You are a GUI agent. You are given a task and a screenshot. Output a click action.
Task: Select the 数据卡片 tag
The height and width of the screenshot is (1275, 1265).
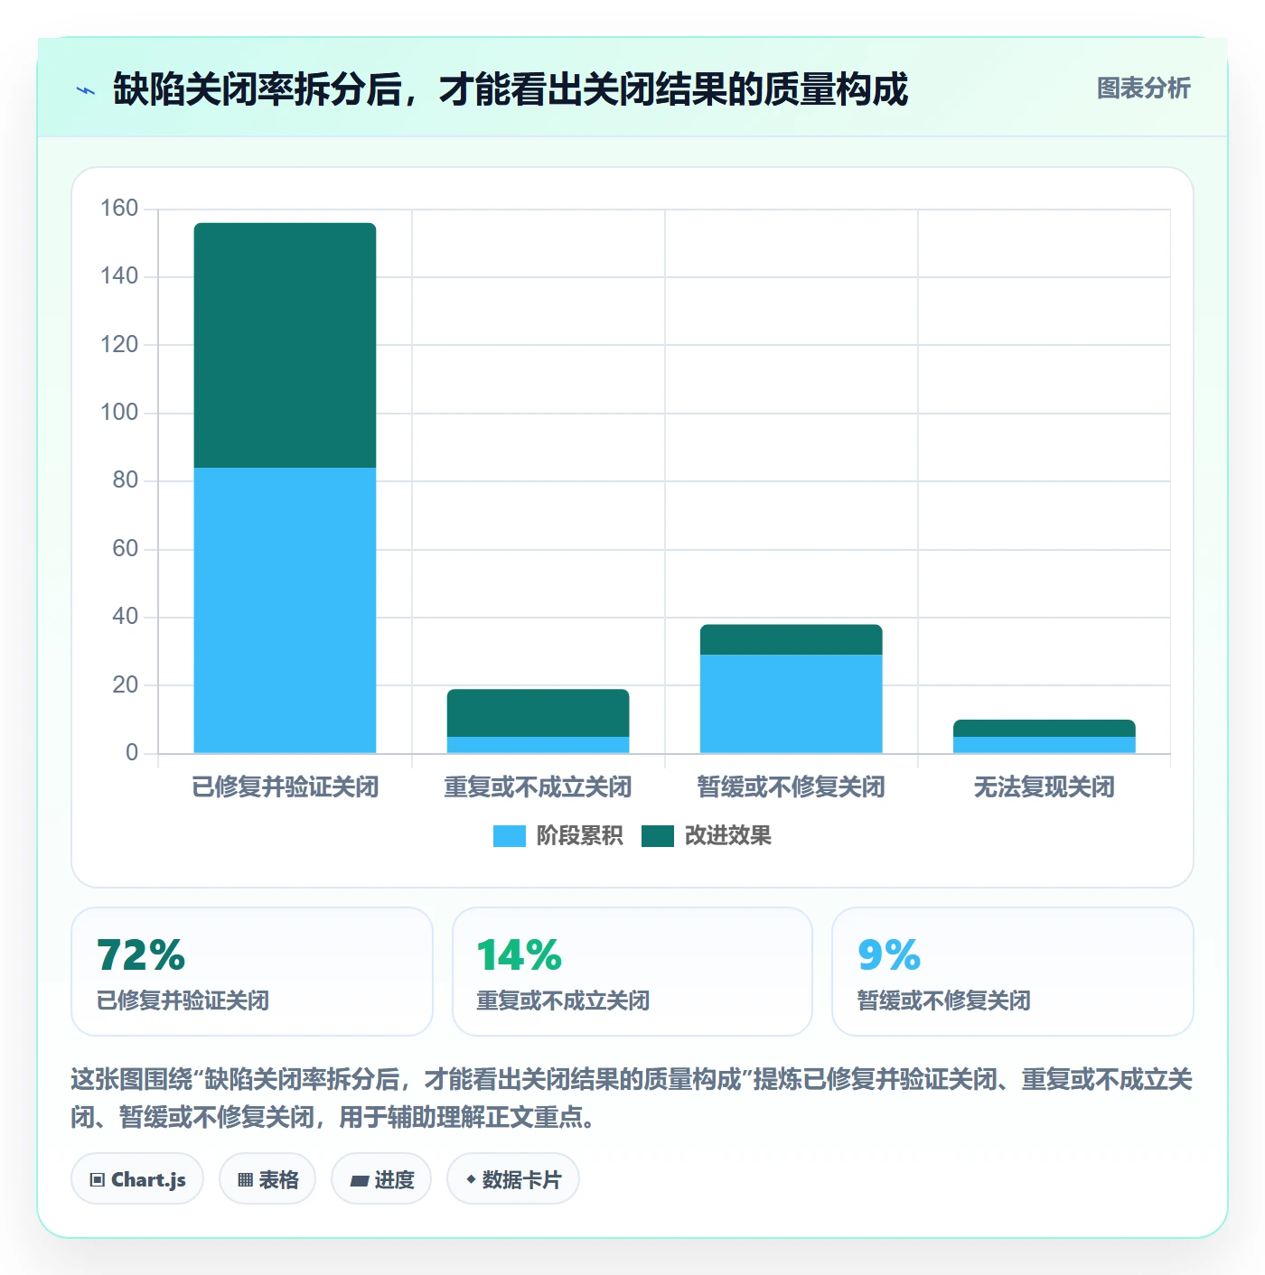tap(513, 1179)
